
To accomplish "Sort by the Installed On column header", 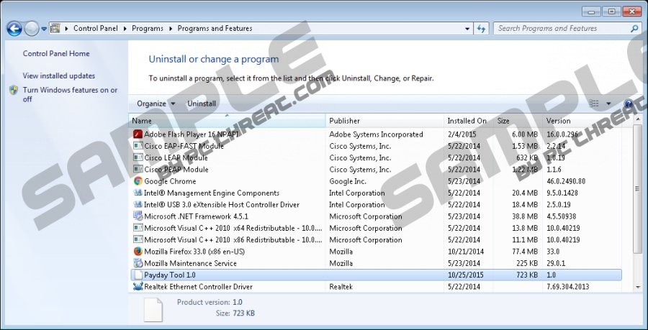I will (467, 121).
